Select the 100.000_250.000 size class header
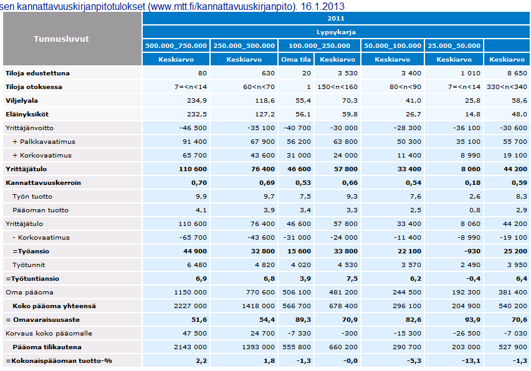Image resolution: width=531 pixels, height=371 pixels. 319,45
